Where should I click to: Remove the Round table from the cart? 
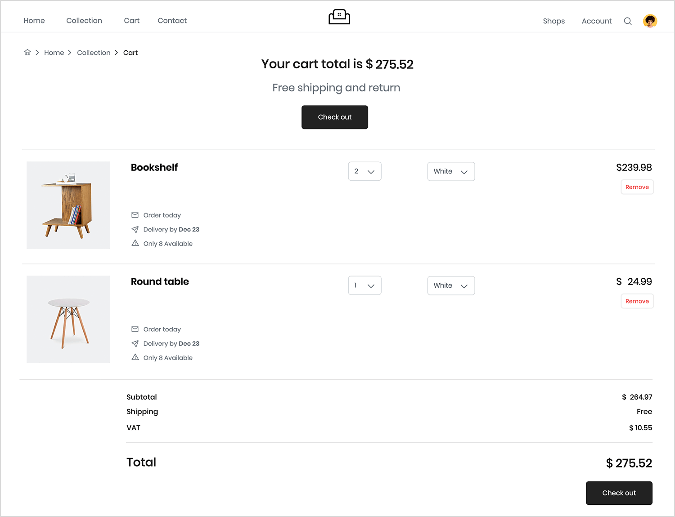(637, 301)
